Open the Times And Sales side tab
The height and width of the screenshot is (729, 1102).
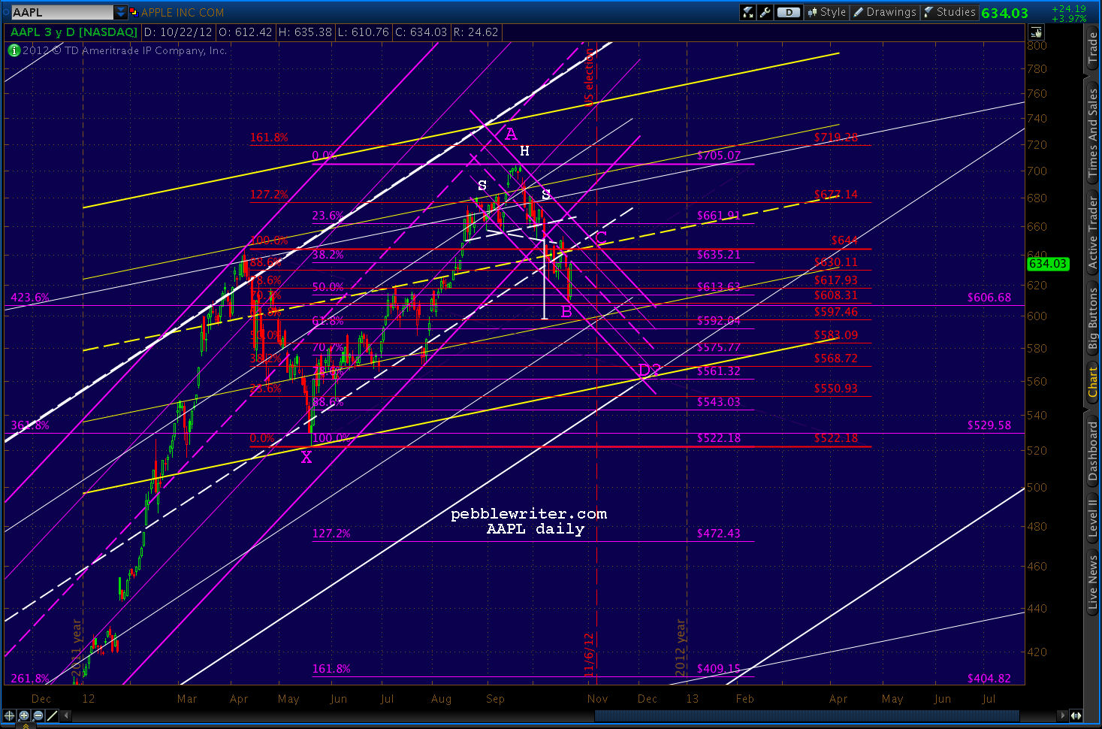[x=1093, y=133]
